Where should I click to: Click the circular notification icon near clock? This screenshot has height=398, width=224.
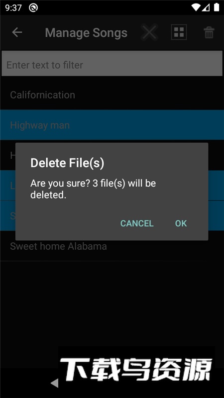pos(33,8)
